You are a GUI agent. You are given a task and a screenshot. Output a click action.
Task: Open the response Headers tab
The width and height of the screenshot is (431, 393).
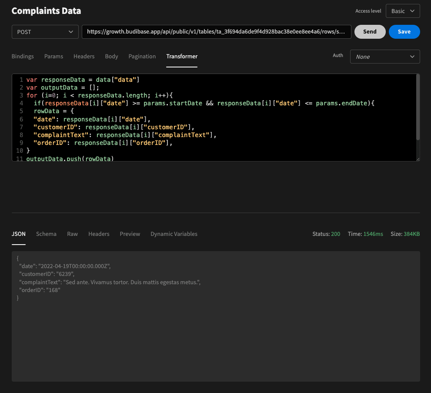click(x=99, y=234)
